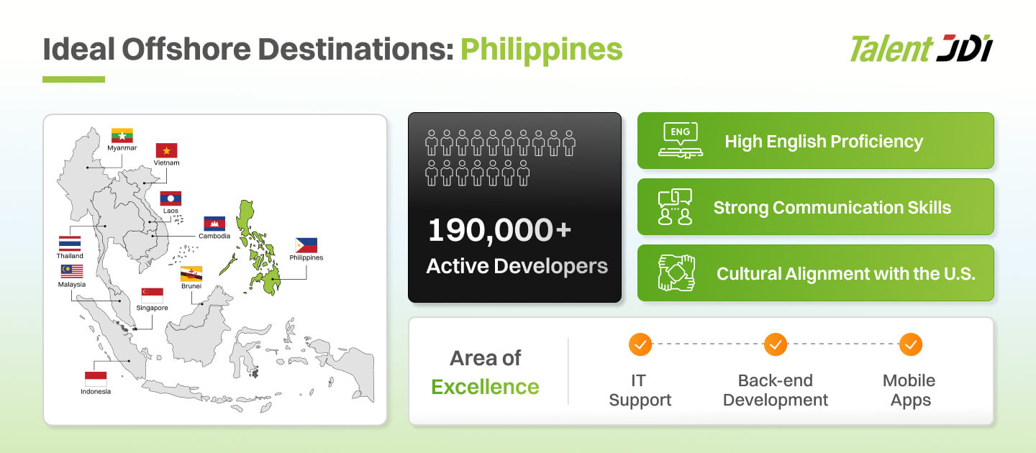Screen dimensions: 1036x453
Task: Click the Talent JDI logo
Action: tap(922, 49)
